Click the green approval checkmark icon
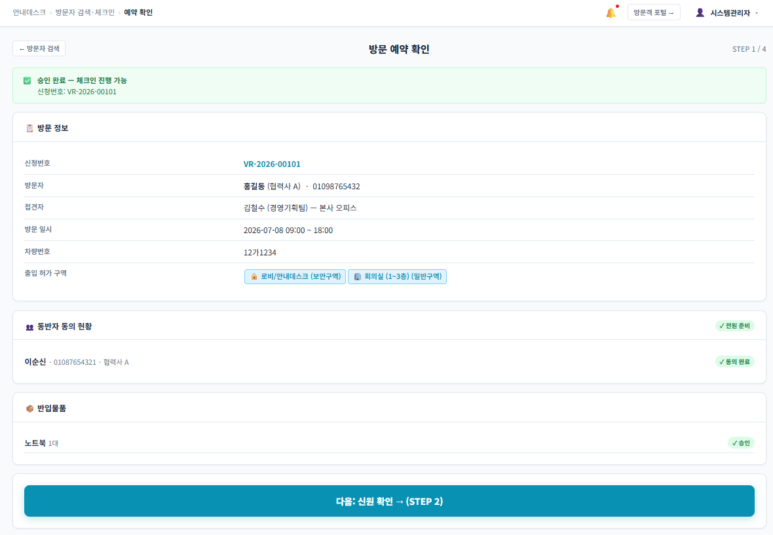 coord(27,81)
